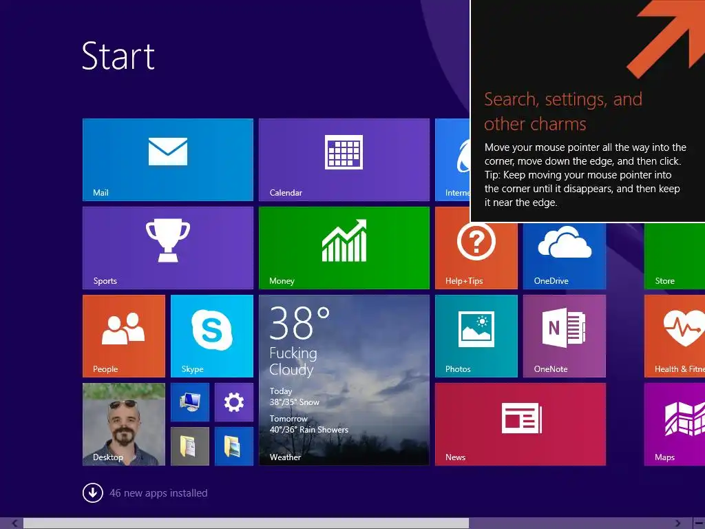
Task: Click the Start heading text
Action: pyautogui.click(x=118, y=56)
